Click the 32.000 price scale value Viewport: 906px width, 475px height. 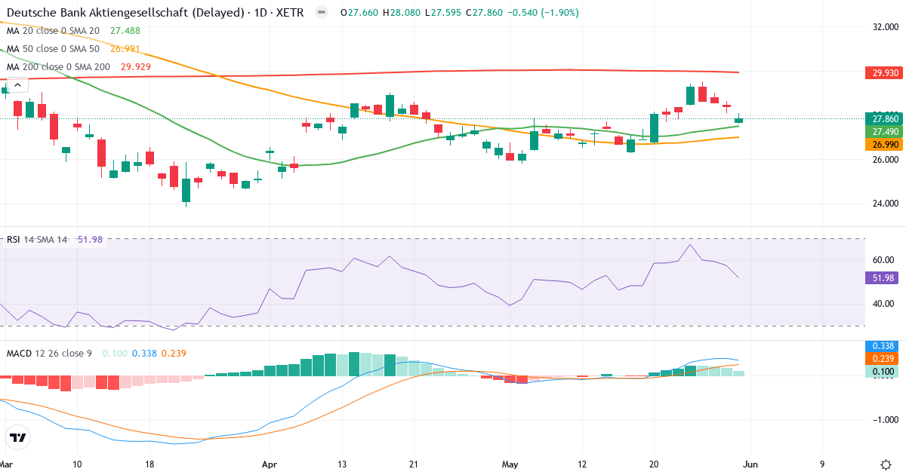(885, 27)
